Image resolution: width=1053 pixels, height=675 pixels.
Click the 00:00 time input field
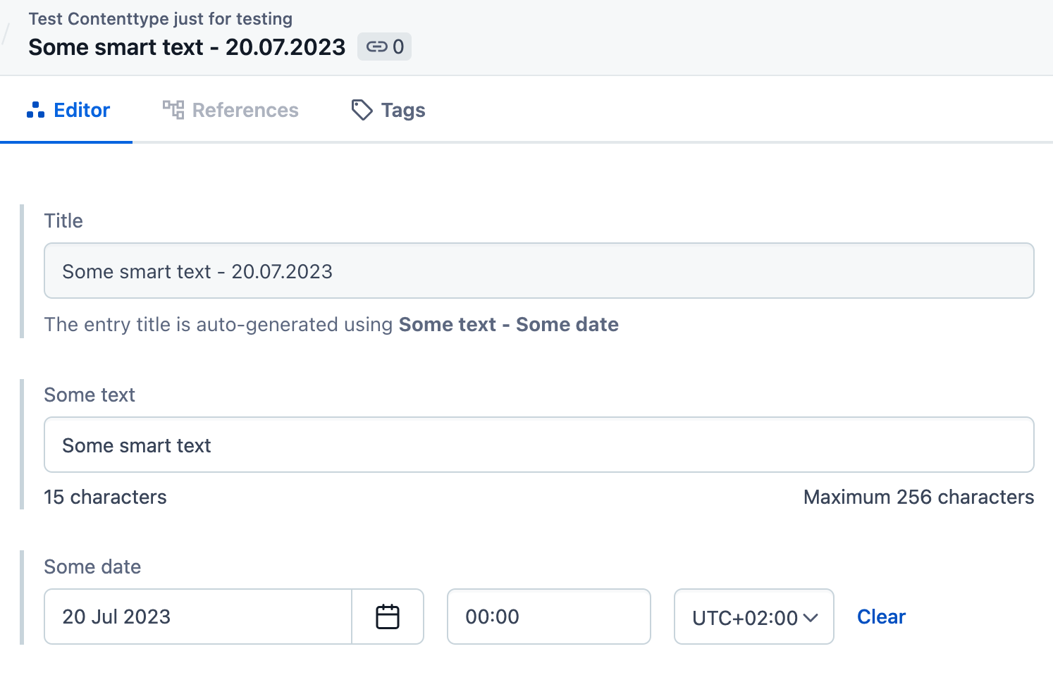[548, 617]
